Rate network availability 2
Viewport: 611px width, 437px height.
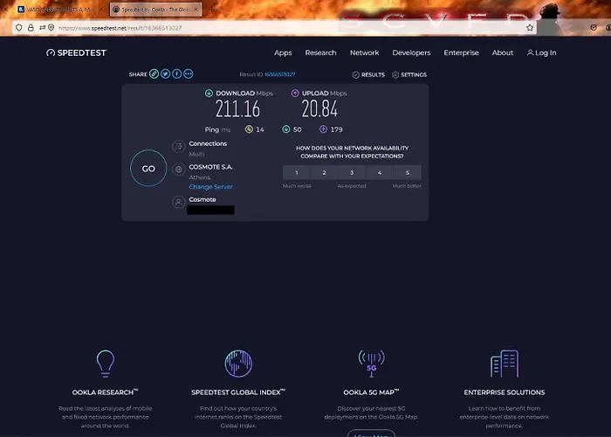pos(324,172)
